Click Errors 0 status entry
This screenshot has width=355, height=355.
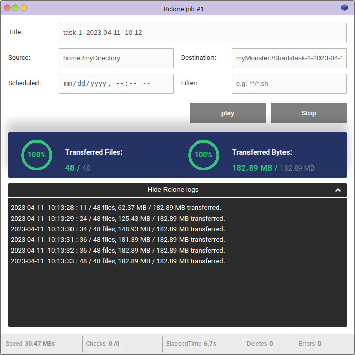310,344
